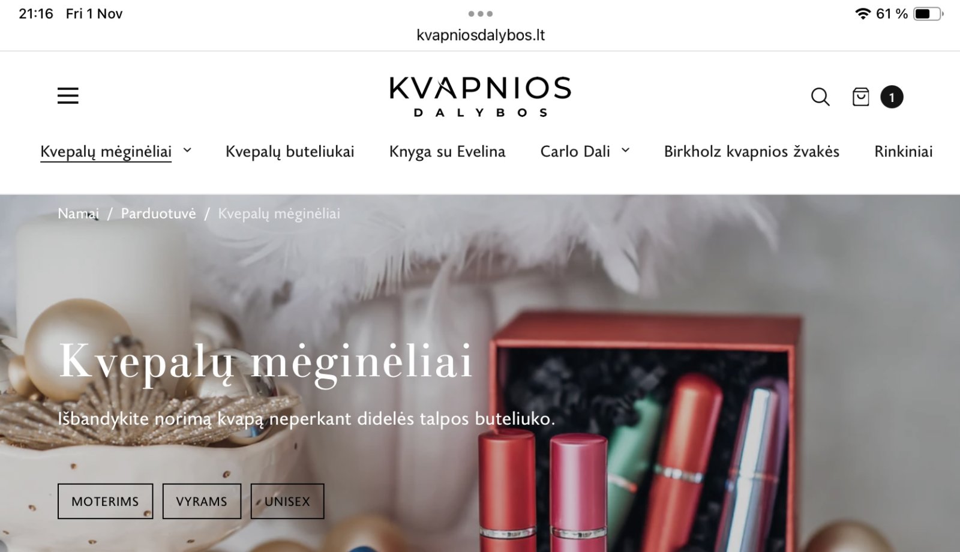Viewport: 960px width, 552px height.
Task: Follow the Namai breadcrumb link
Action: [79, 214]
